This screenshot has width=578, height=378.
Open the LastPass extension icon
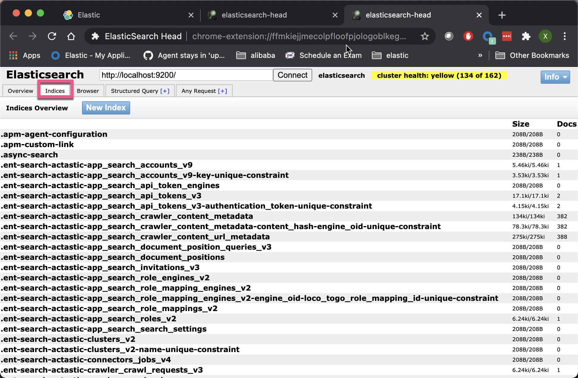pos(507,36)
